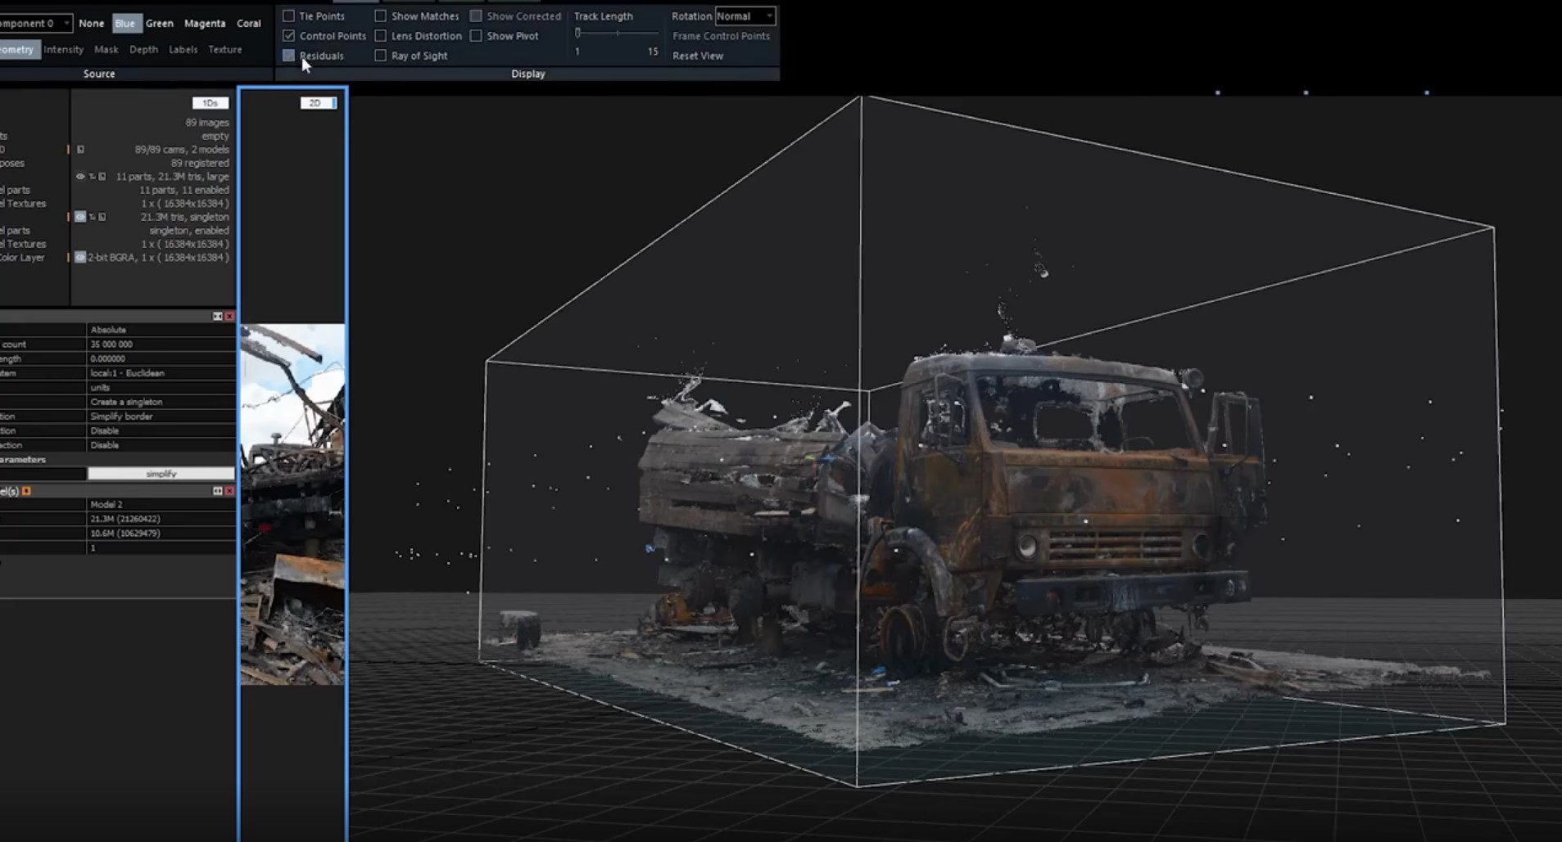Adjust the Track Length slider handle
The image size is (1562, 842).
click(577, 34)
